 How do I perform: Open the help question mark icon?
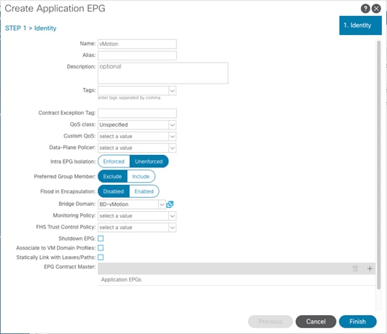pos(365,9)
